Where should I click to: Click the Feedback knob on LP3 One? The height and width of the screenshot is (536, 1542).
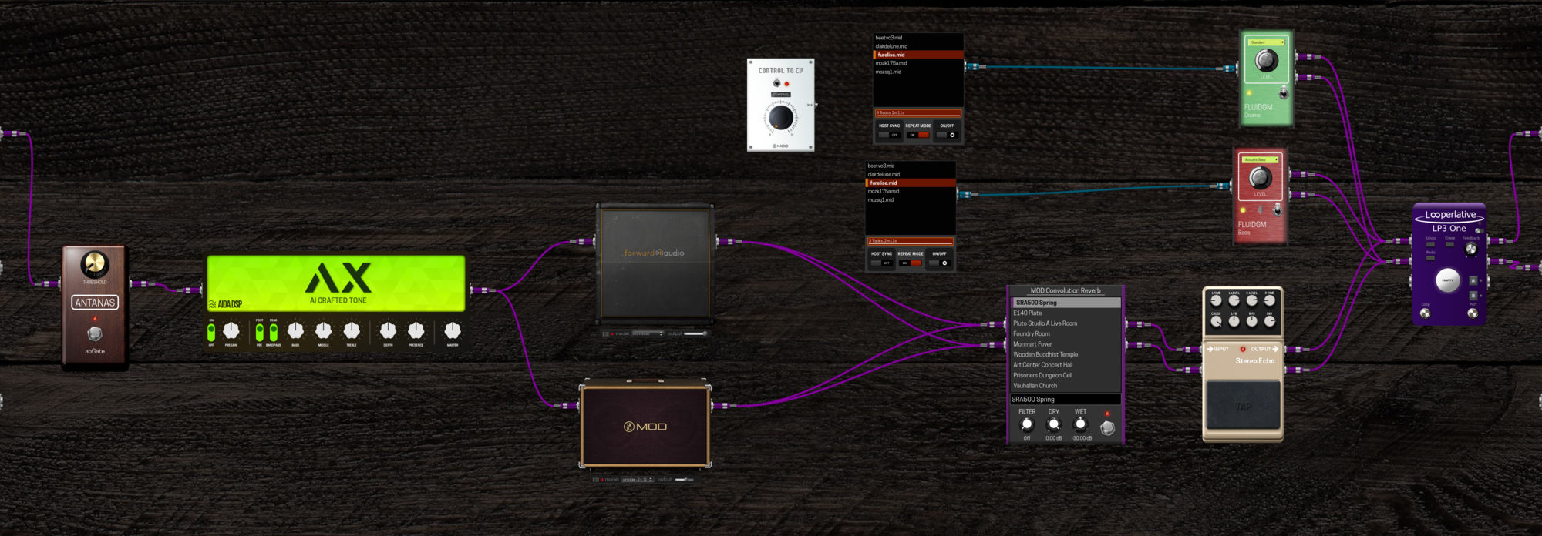click(1471, 249)
